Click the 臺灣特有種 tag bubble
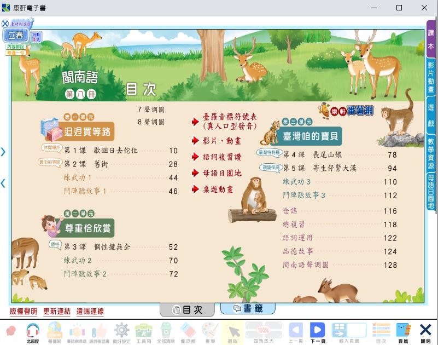The height and width of the screenshot is (345, 438). pyautogui.click(x=269, y=153)
